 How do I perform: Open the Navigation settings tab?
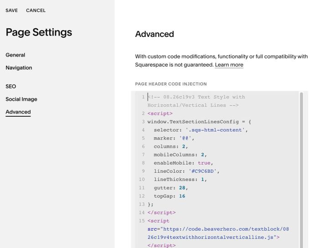point(19,67)
